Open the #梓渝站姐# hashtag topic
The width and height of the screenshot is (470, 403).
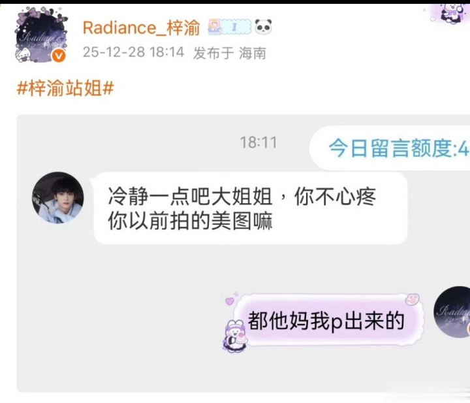point(65,88)
